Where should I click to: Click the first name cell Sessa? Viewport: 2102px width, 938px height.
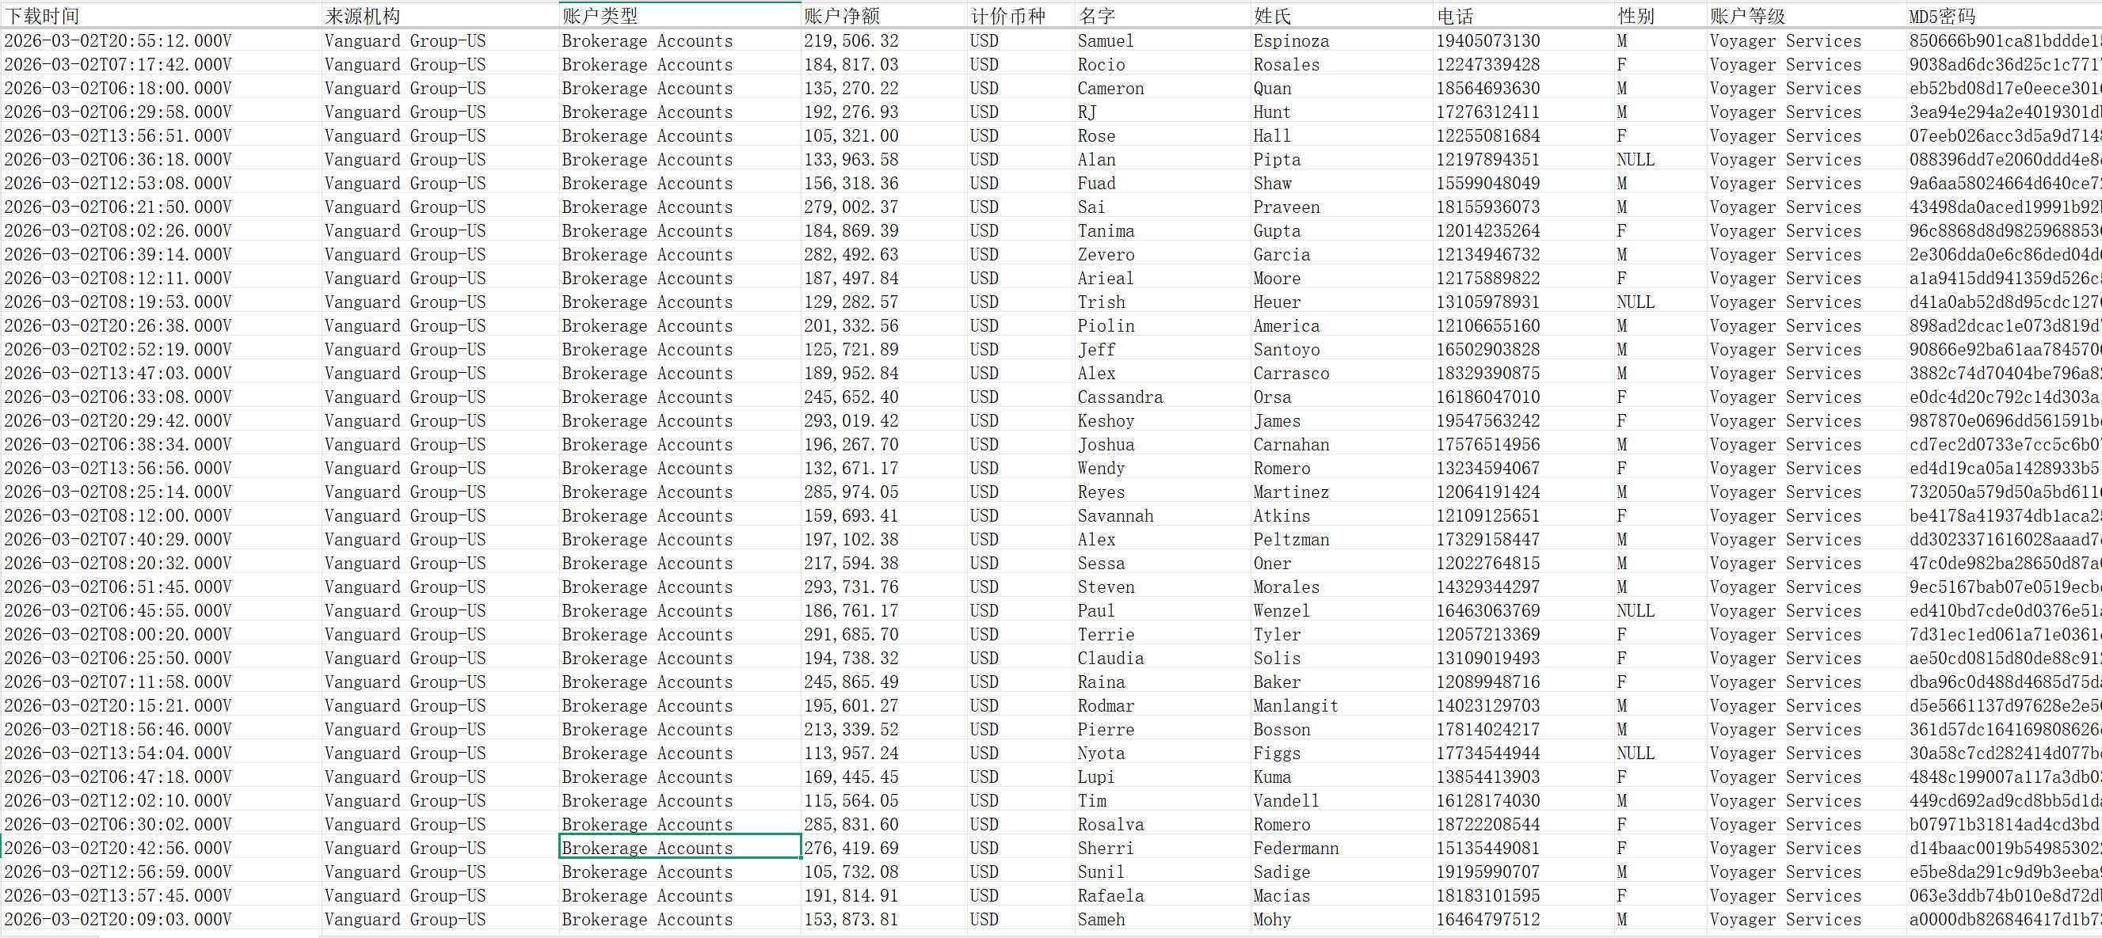[x=1163, y=563]
